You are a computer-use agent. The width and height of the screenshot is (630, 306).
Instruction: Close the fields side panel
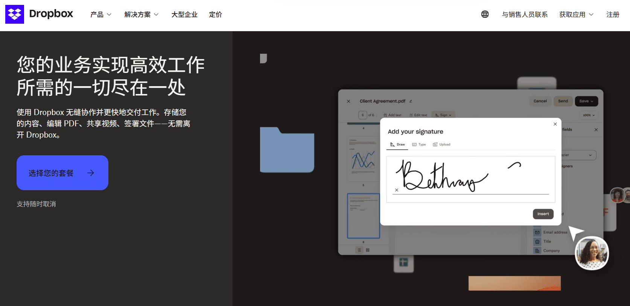pos(596,130)
